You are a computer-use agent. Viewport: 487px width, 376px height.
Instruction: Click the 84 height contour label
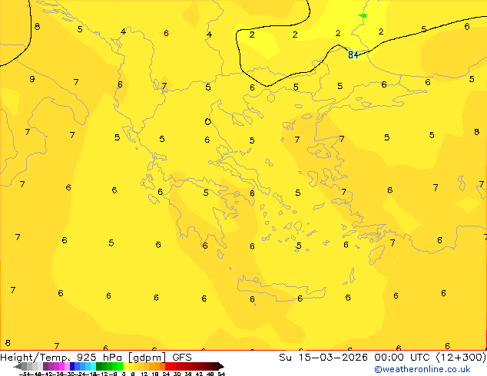(x=353, y=55)
